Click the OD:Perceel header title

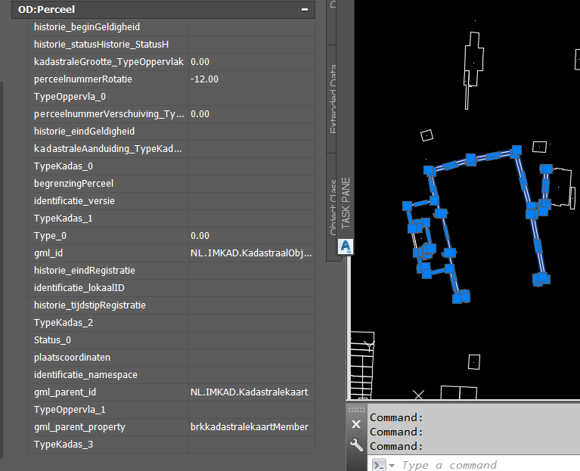47,10
